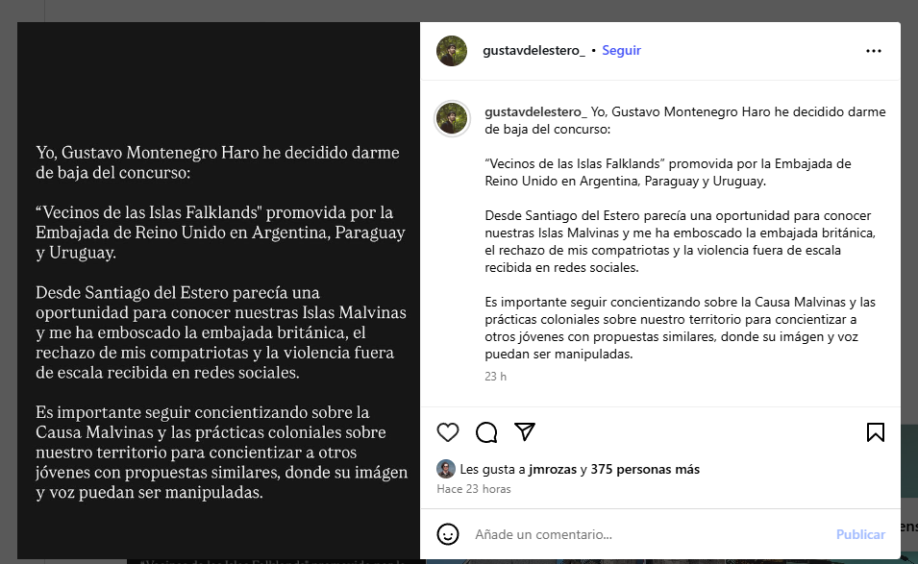Viewport: 918px width, 564px height.
Task: Click the 23 h caption timestamp
Action: click(495, 377)
